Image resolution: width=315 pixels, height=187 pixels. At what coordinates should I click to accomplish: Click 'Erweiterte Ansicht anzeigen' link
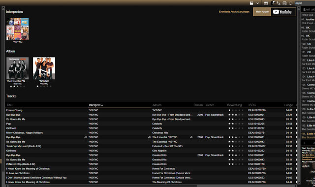click(234, 12)
